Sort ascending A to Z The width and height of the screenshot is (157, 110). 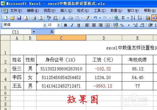133,18
